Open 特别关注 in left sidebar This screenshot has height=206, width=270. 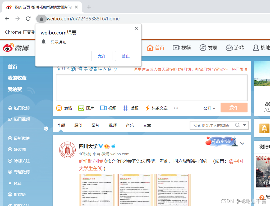click(19, 161)
